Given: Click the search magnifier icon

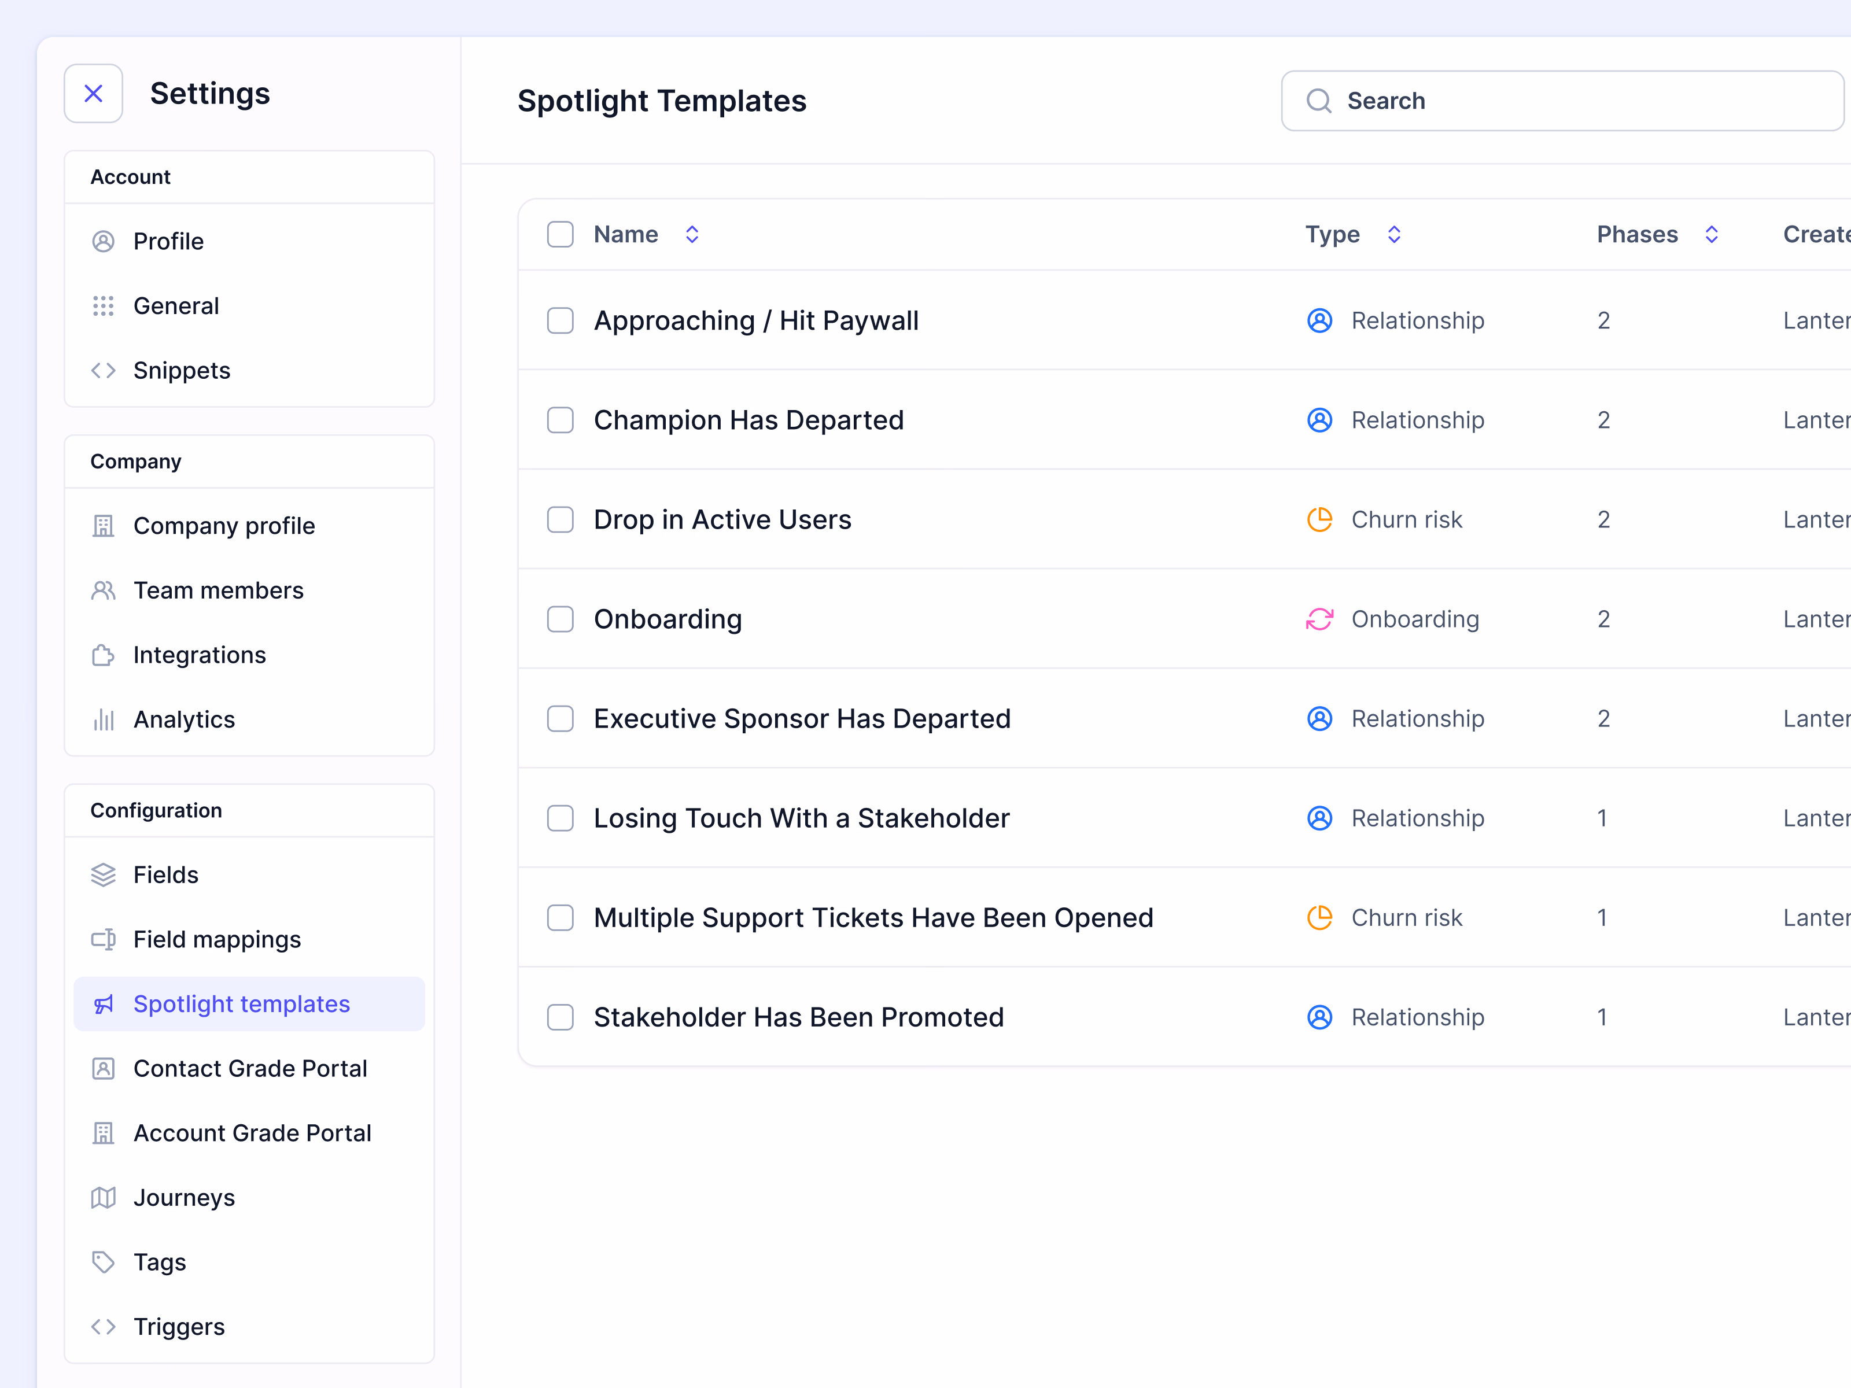Looking at the screenshot, I should coord(1319,101).
